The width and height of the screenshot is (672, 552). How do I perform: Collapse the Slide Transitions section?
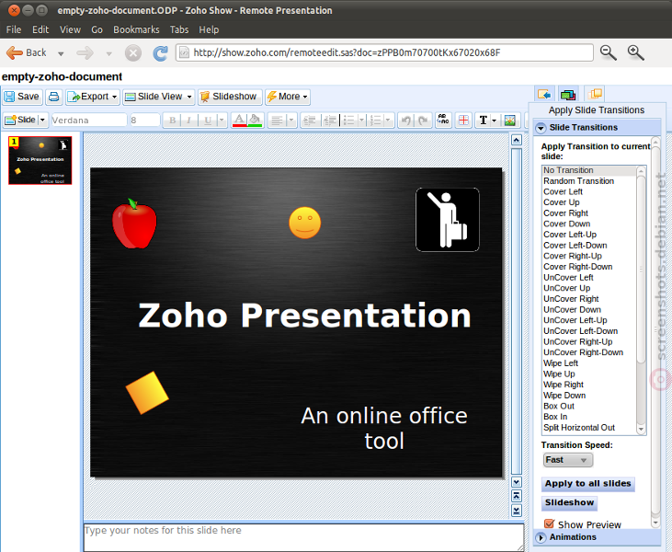pyautogui.click(x=541, y=127)
